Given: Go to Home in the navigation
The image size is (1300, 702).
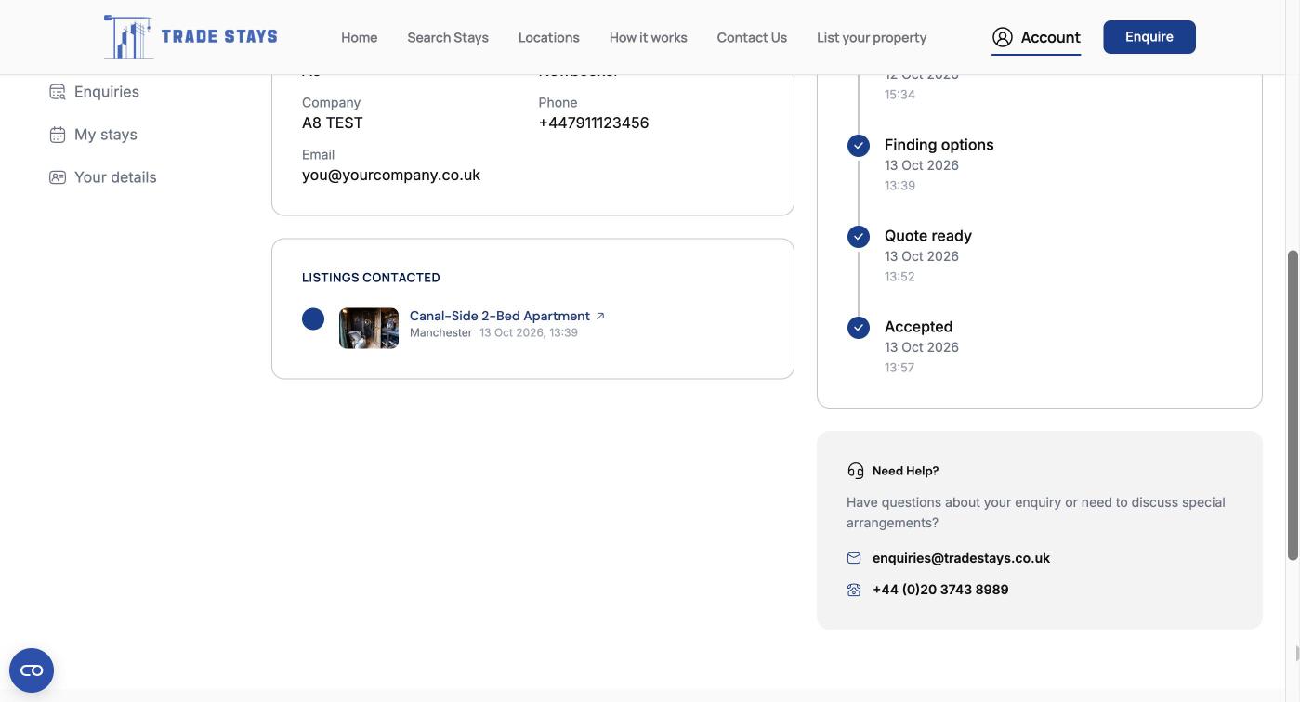Looking at the screenshot, I should point(359,37).
